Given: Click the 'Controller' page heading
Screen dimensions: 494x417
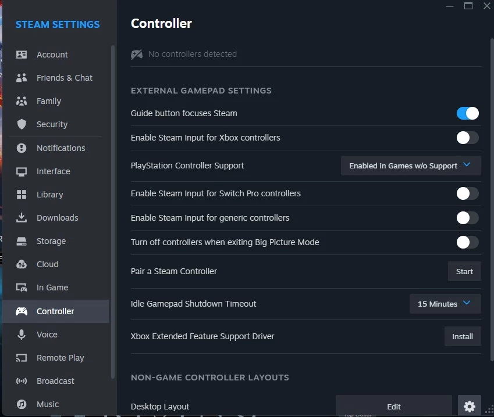Looking at the screenshot, I should (161, 24).
